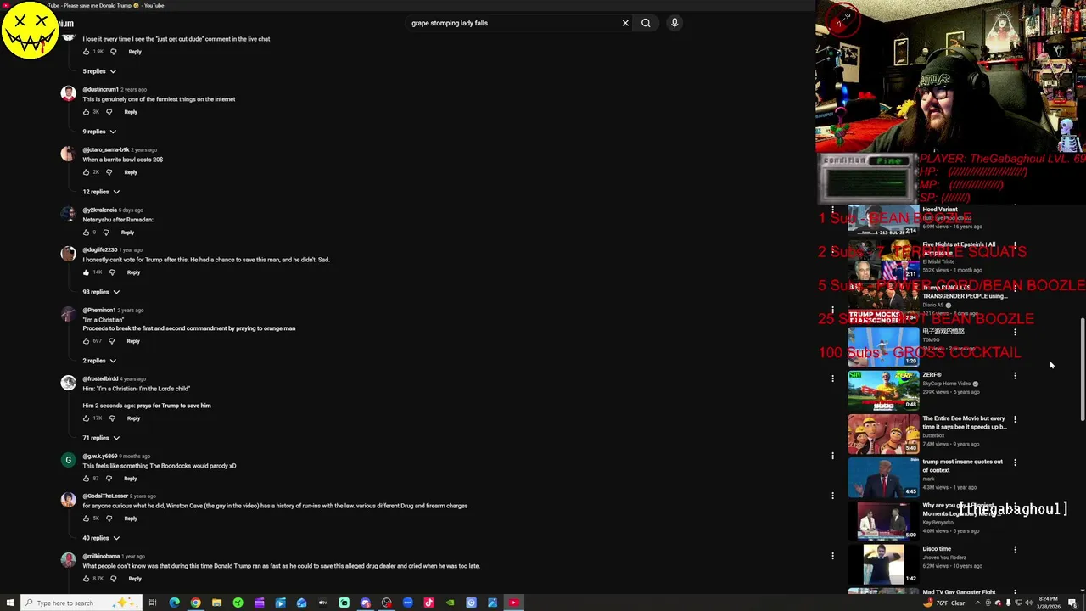
Task: Open @milkinobama channel name link
Action: (x=101, y=557)
